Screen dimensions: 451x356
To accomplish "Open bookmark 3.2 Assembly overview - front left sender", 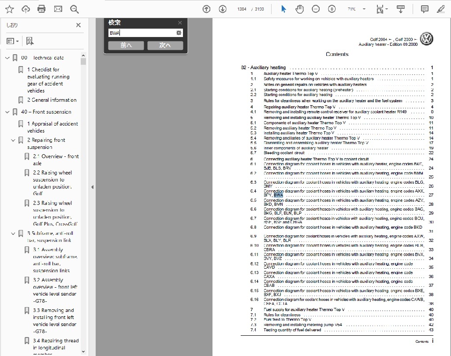I will (55, 290).
